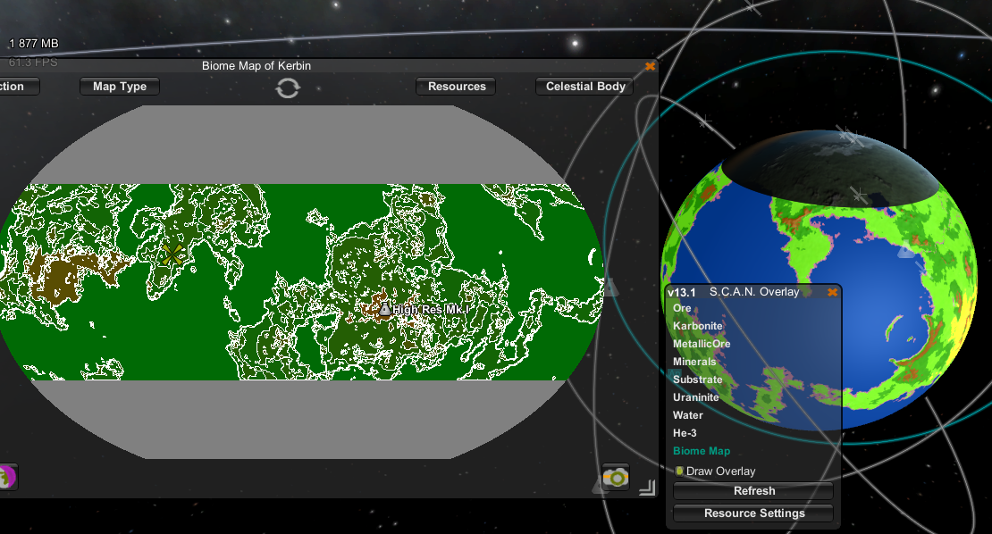Click the High Res Mk.I label
Screen dimensions: 992x534
click(x=430, y=310)
